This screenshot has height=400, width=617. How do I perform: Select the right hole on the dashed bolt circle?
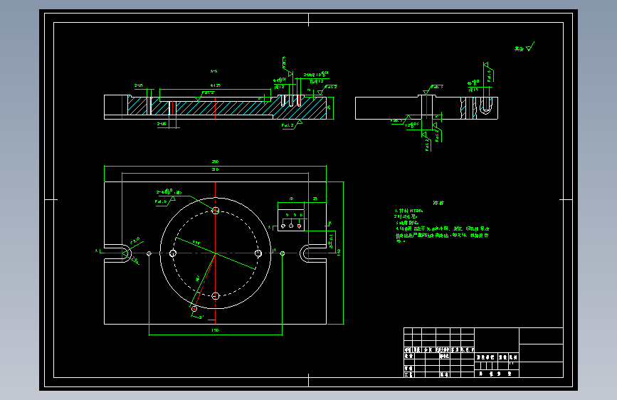pyautogui.click(x=258, y=253)
